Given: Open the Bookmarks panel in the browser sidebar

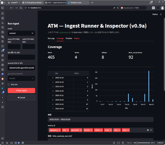Looking at the screenshot, I should (3, 13).
